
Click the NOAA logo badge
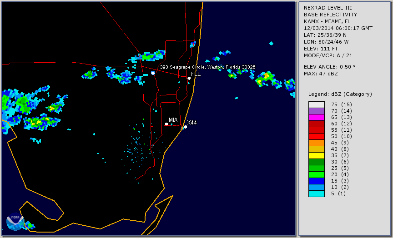point(15,222)
